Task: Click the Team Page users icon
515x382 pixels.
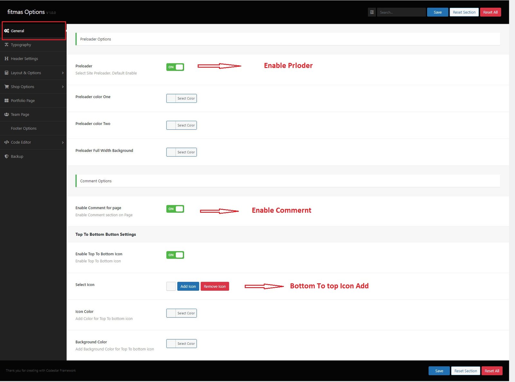Action: 6,114
